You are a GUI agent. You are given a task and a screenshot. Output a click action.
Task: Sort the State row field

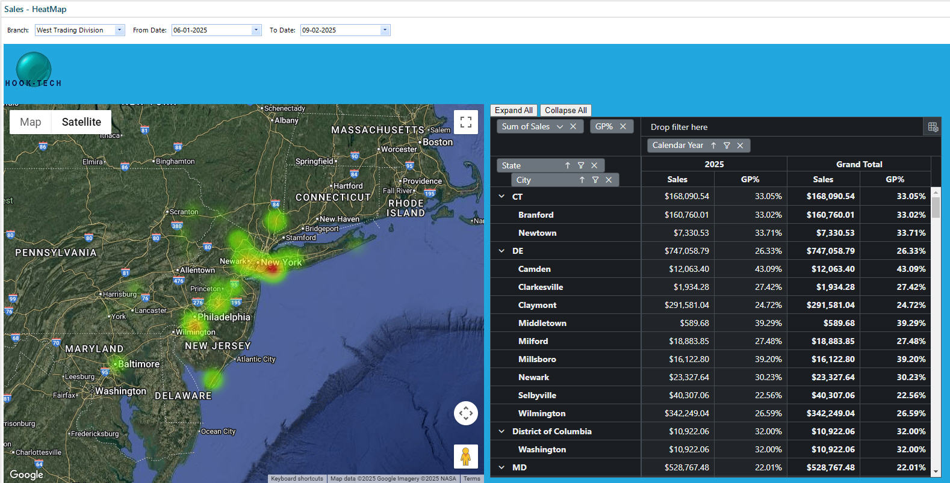click(567, 165)
